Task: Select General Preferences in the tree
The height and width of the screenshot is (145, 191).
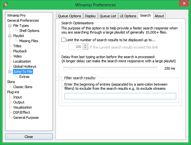Action: click(23, 20)
